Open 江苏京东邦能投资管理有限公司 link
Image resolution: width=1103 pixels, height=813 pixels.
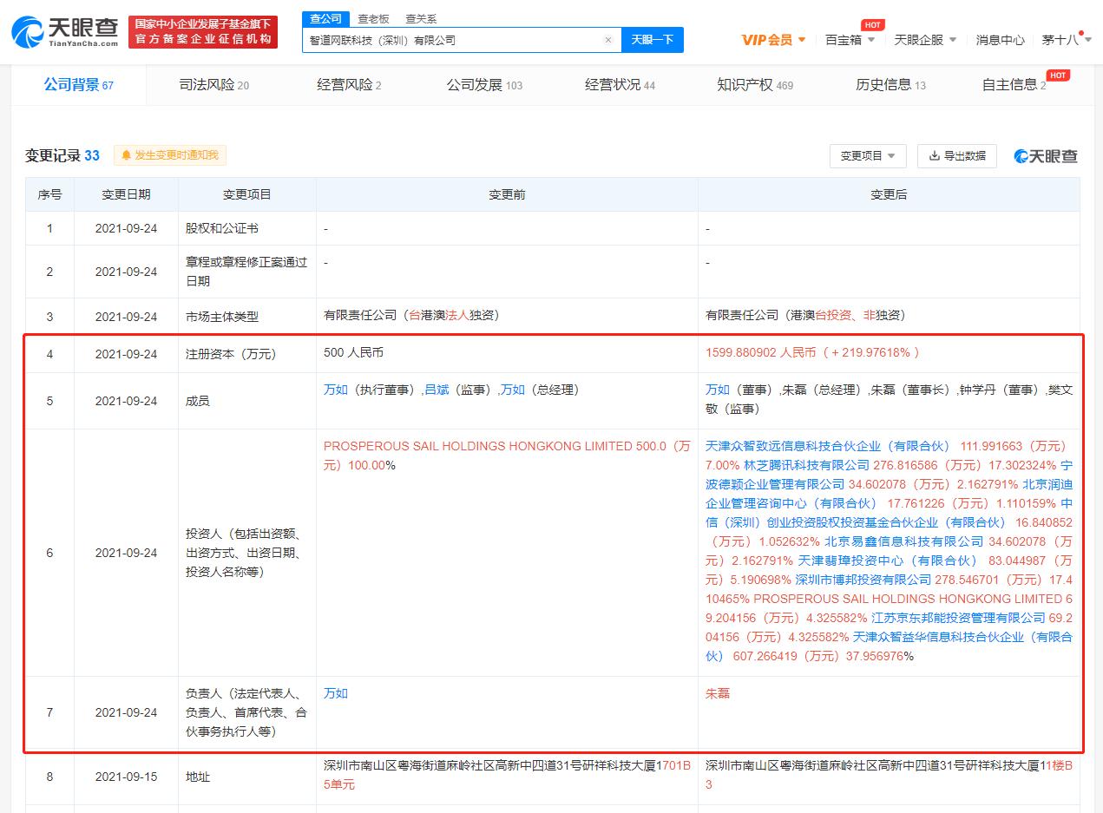(956, 618)
